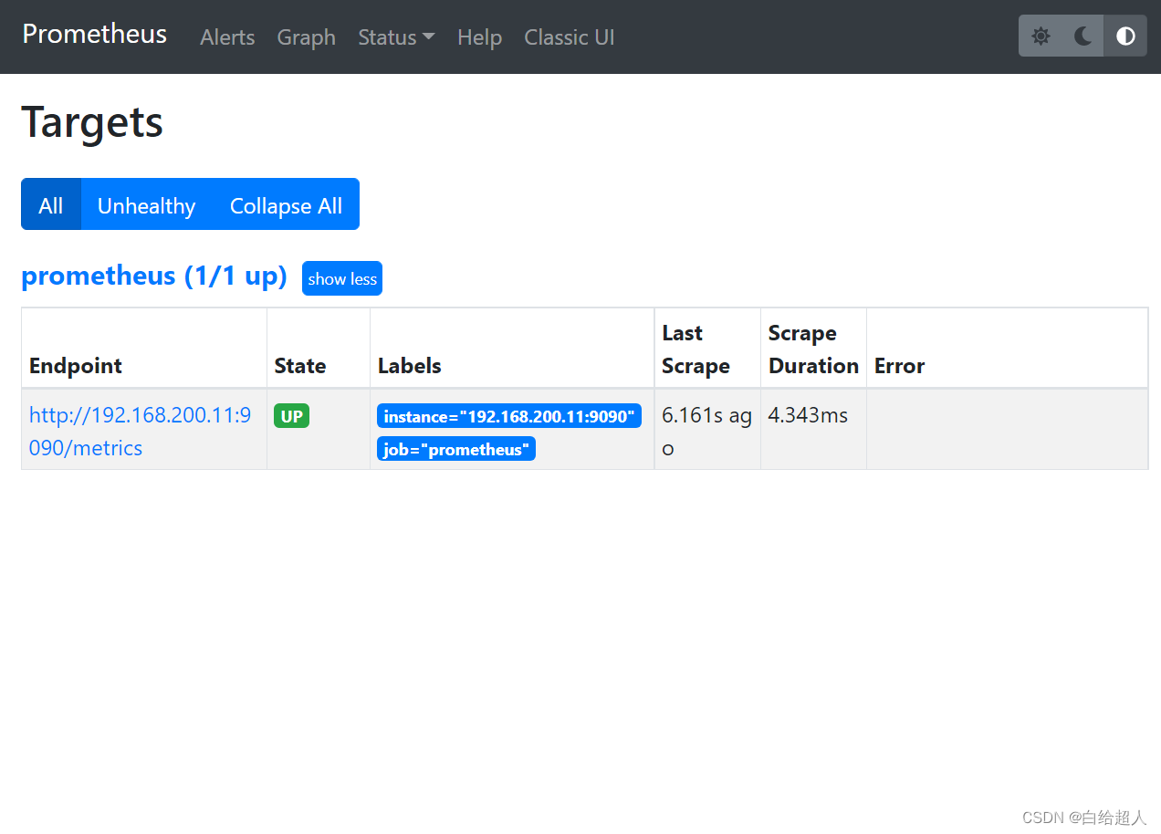The height and width of the screenshot is (834, 1161).
Task: Switch to light theme using sun icon
Action: pyautogui.click(x=1041, y=36)
